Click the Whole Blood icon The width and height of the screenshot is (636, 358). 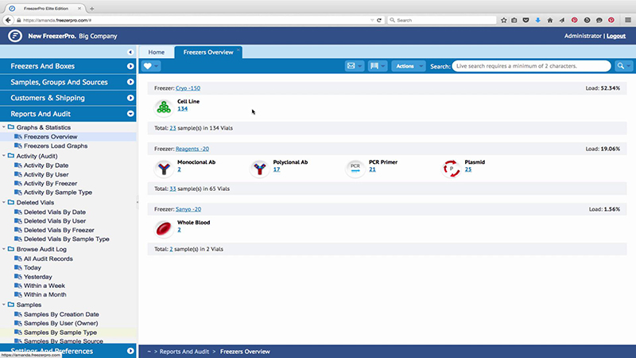(x=164, y=228)
